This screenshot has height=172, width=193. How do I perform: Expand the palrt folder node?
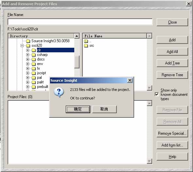pos(27,82)
